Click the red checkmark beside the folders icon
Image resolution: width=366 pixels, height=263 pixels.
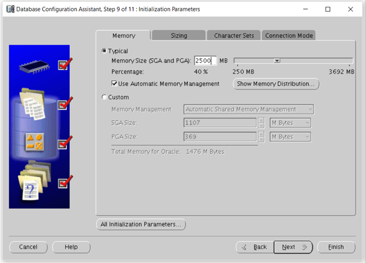[x=66, y=182]
